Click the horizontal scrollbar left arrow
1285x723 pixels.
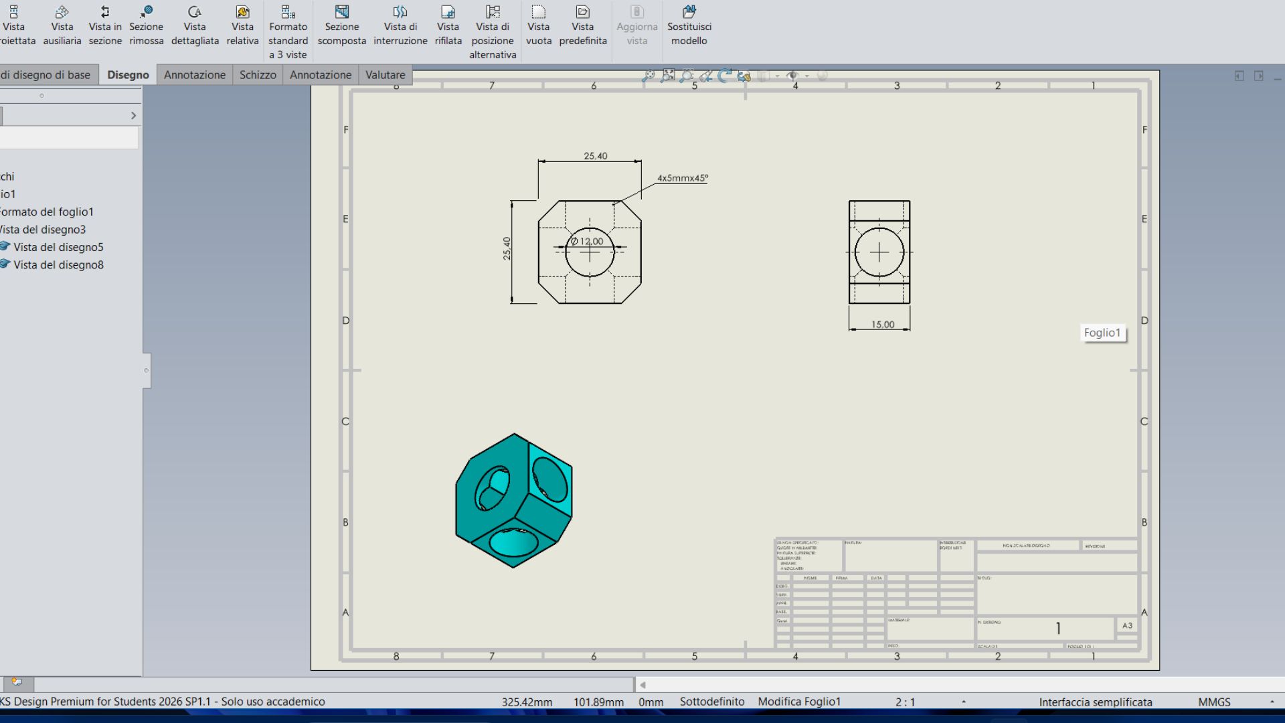click(642, 685)
